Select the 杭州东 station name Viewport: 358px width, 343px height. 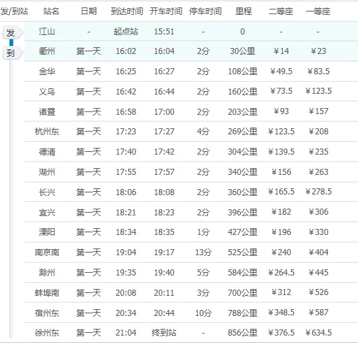point(47,132)
